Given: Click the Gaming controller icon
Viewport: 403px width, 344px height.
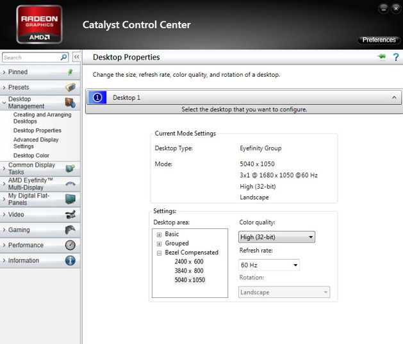Looking at the screenshot, I should (70, 230).
